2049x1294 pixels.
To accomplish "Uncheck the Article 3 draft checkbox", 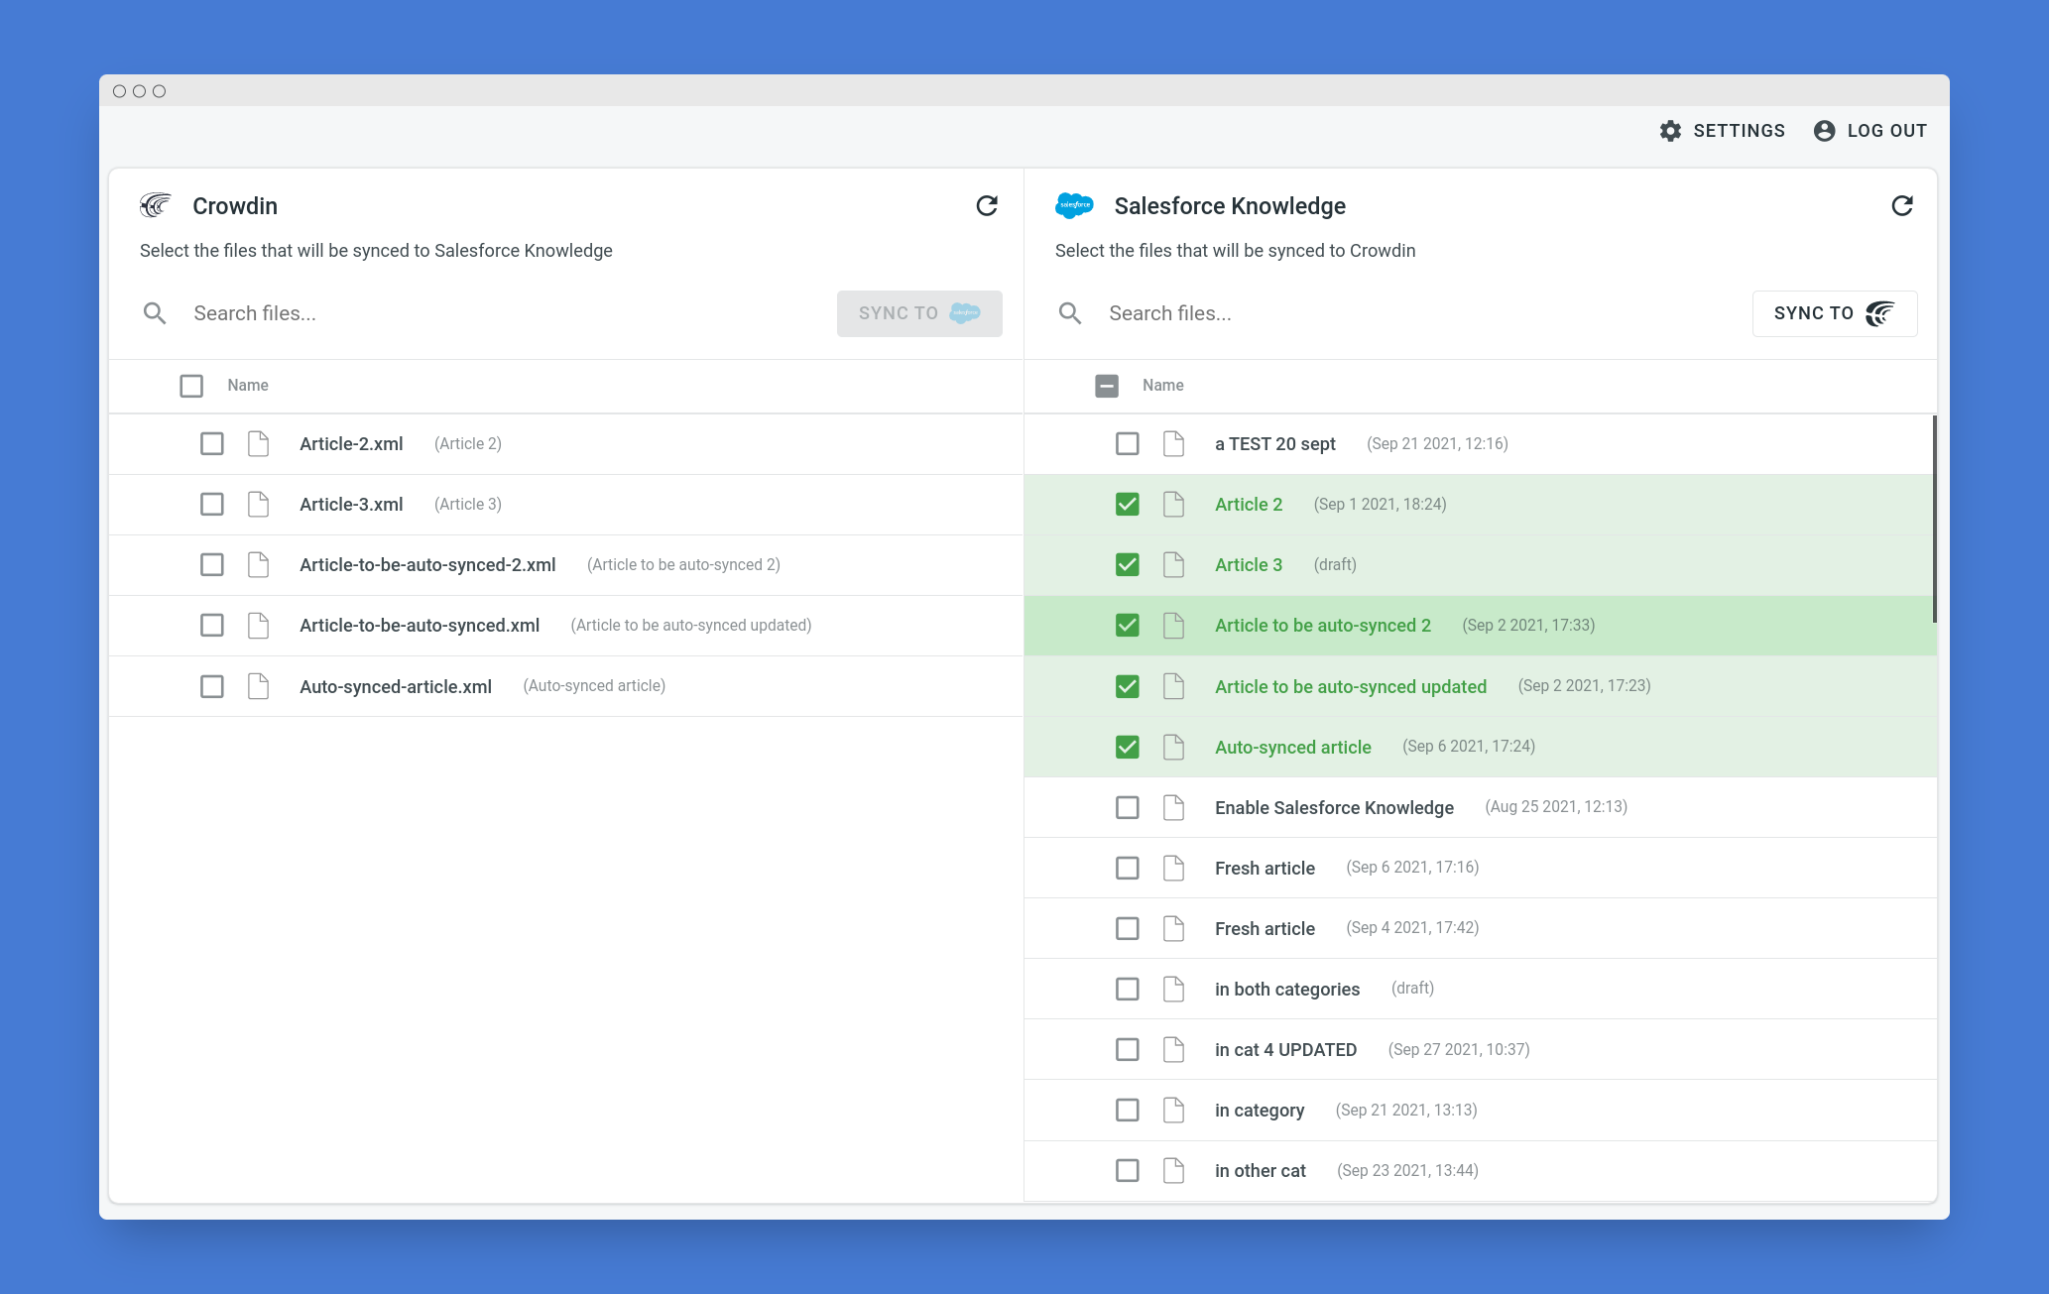I will tap(1127, 564).
